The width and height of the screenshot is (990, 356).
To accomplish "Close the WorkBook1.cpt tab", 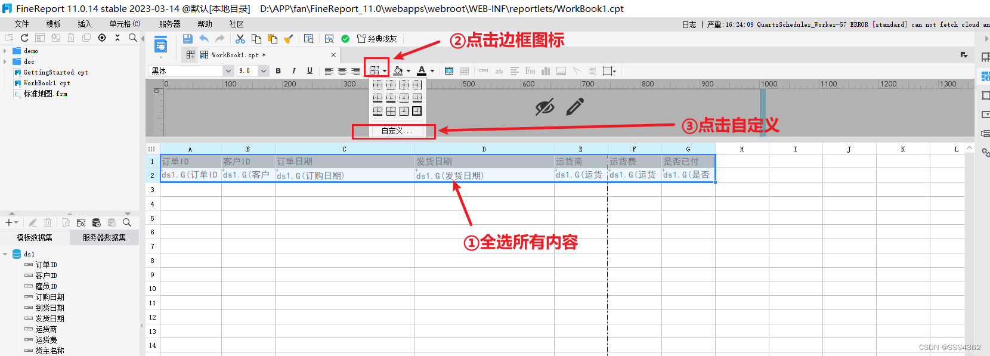I will [333, 55].
